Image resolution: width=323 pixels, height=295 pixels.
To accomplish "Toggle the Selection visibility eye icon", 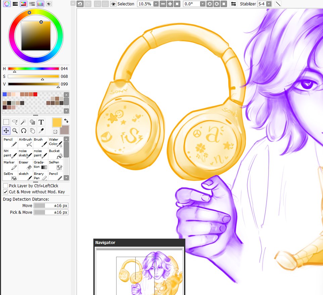I will [x=113, y=4].
